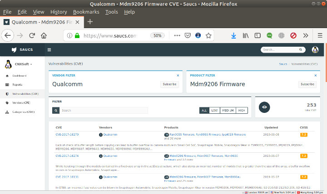
Task: Click the 50% zoom level indicator
Action: (158, 36)
